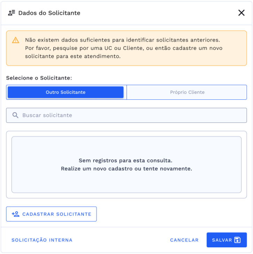
Task: Click the Dados do Solicitante title
Action: tap(49, 13)
